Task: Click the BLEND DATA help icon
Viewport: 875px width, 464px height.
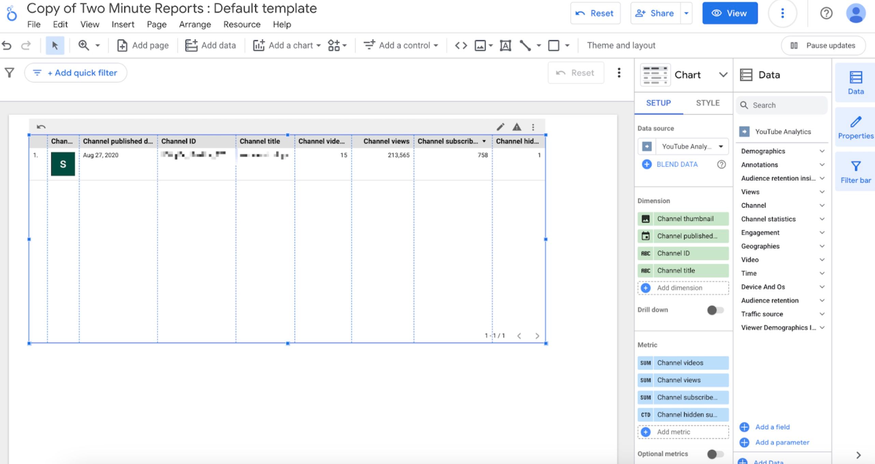Action: click(721, 164)
